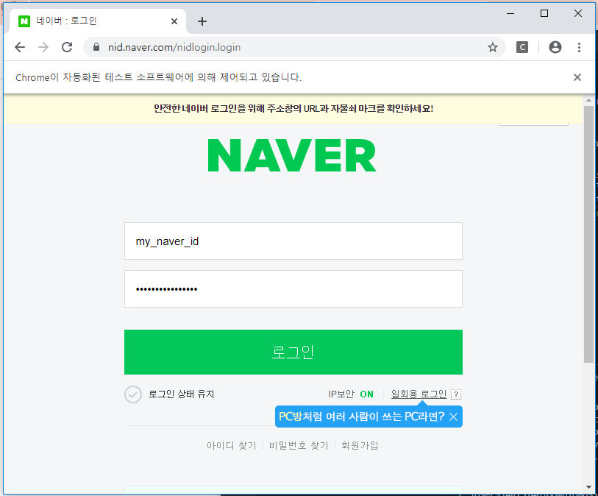Click the Naver favicon on the tab
Image resolution: width=598 pixels, height=496 pixels.
(x=24, y=21)
